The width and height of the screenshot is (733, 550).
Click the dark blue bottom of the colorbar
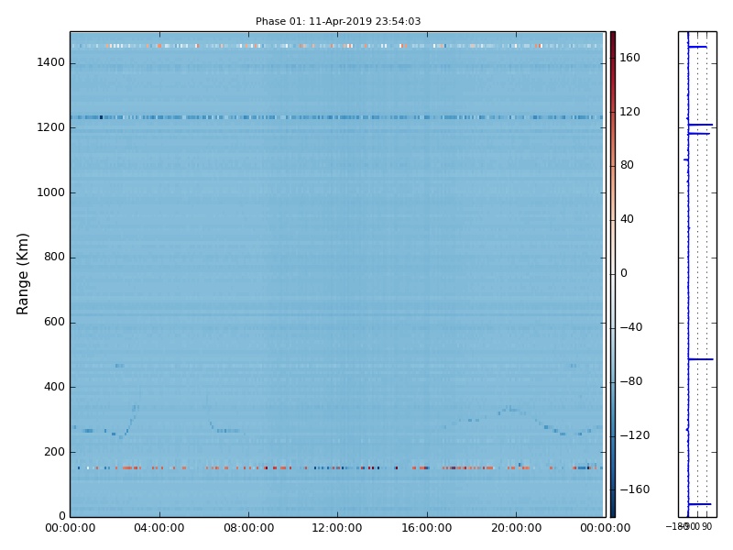[612, 511]
